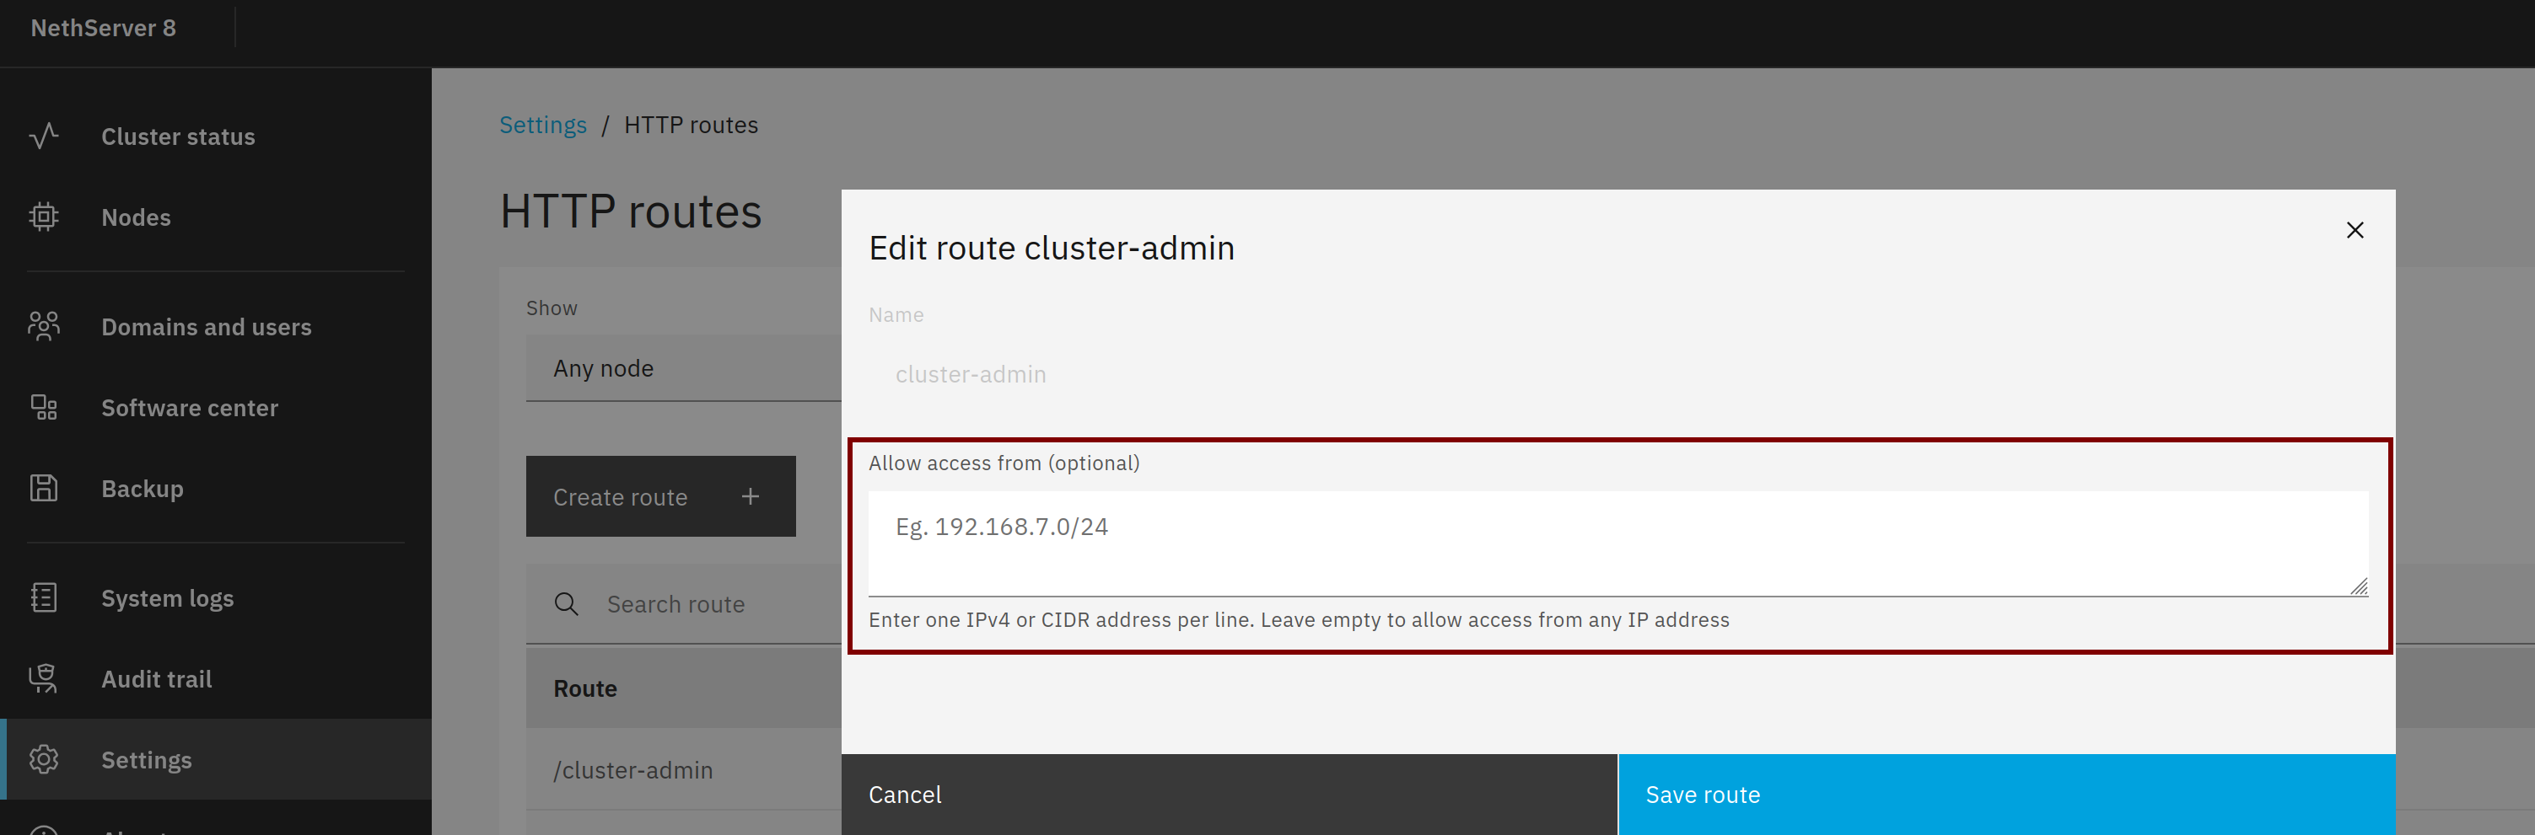The width and height of the screenshot is (2535, 835).
Task: Cancel the route edit dialog
Action: coord(1228,794)
